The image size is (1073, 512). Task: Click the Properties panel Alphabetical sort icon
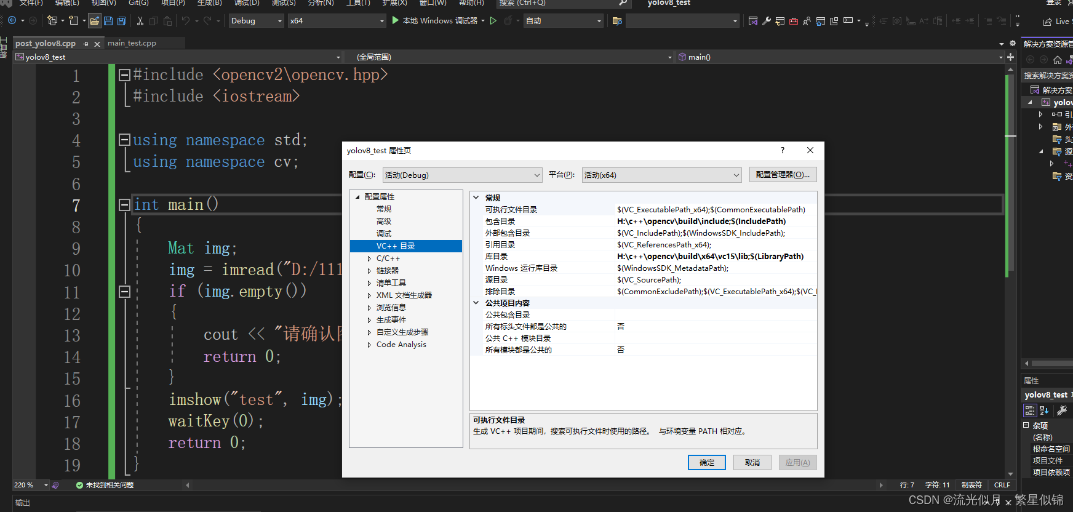tap(1044, 410)
